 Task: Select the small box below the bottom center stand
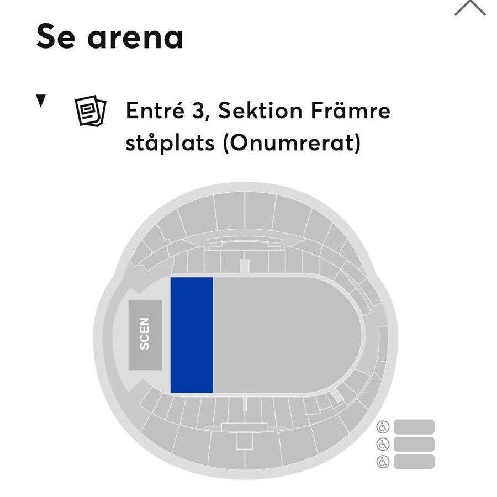click(x=245, y=441)
